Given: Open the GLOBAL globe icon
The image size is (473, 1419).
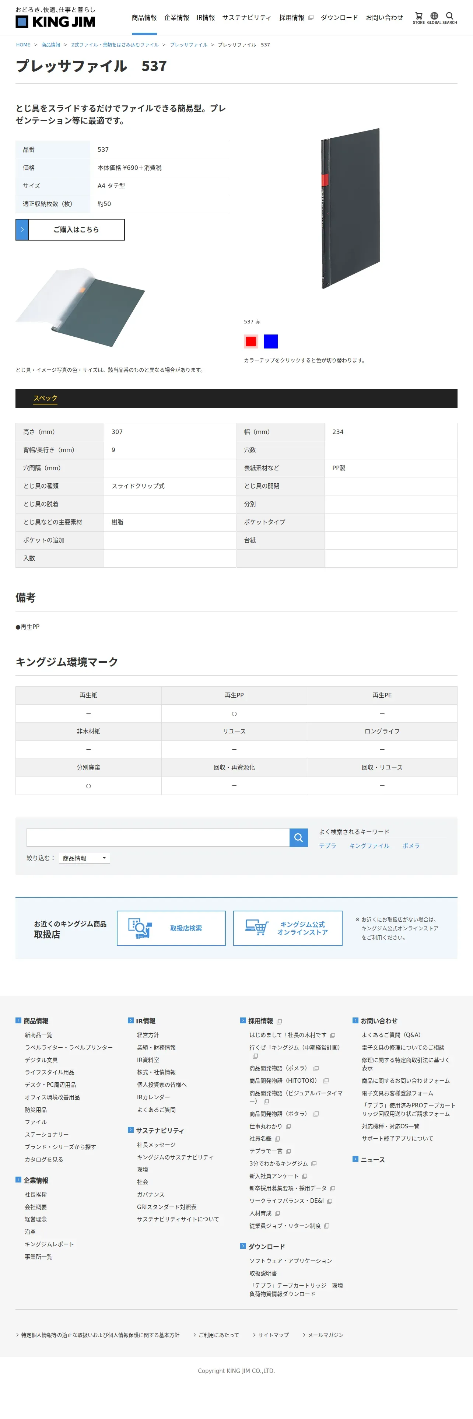Looking at the screenshot, I should pyautogui.click(x=434, y=18).
